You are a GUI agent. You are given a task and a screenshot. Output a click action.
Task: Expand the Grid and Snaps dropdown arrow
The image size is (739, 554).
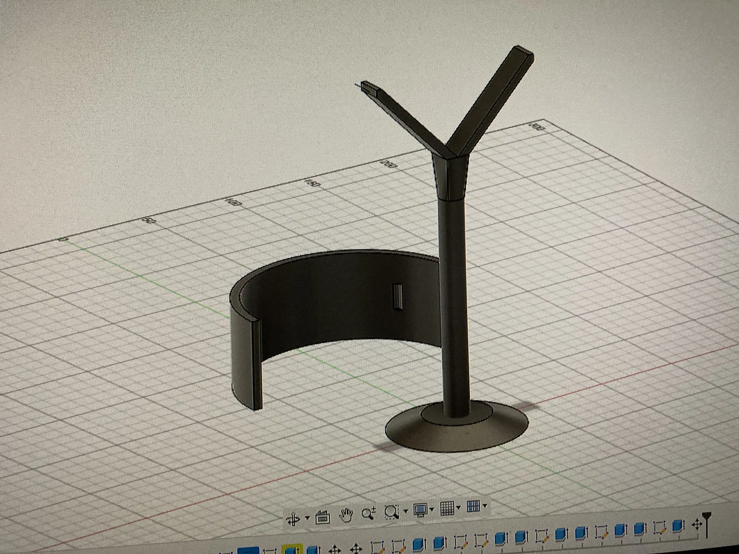tap(458, 507)
